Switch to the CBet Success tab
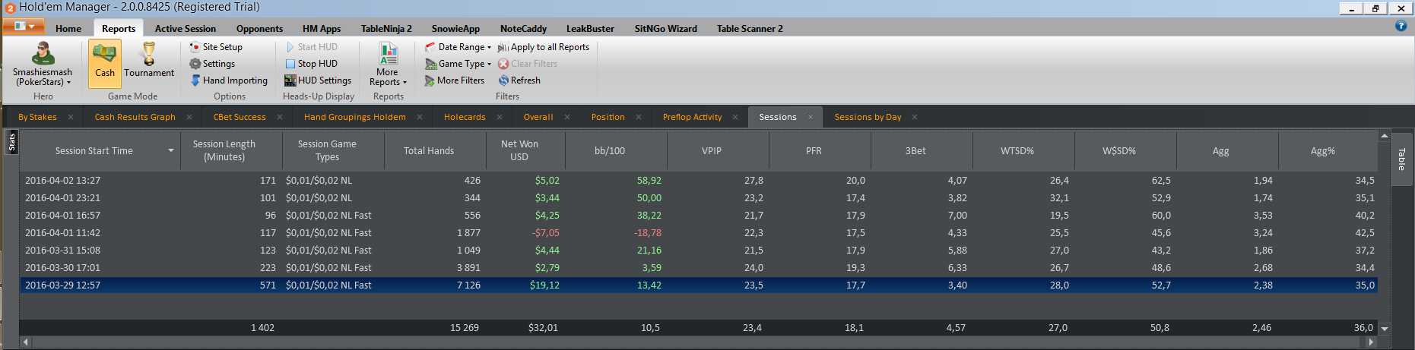The image size is (1415, 350). (x=240, y=117)
